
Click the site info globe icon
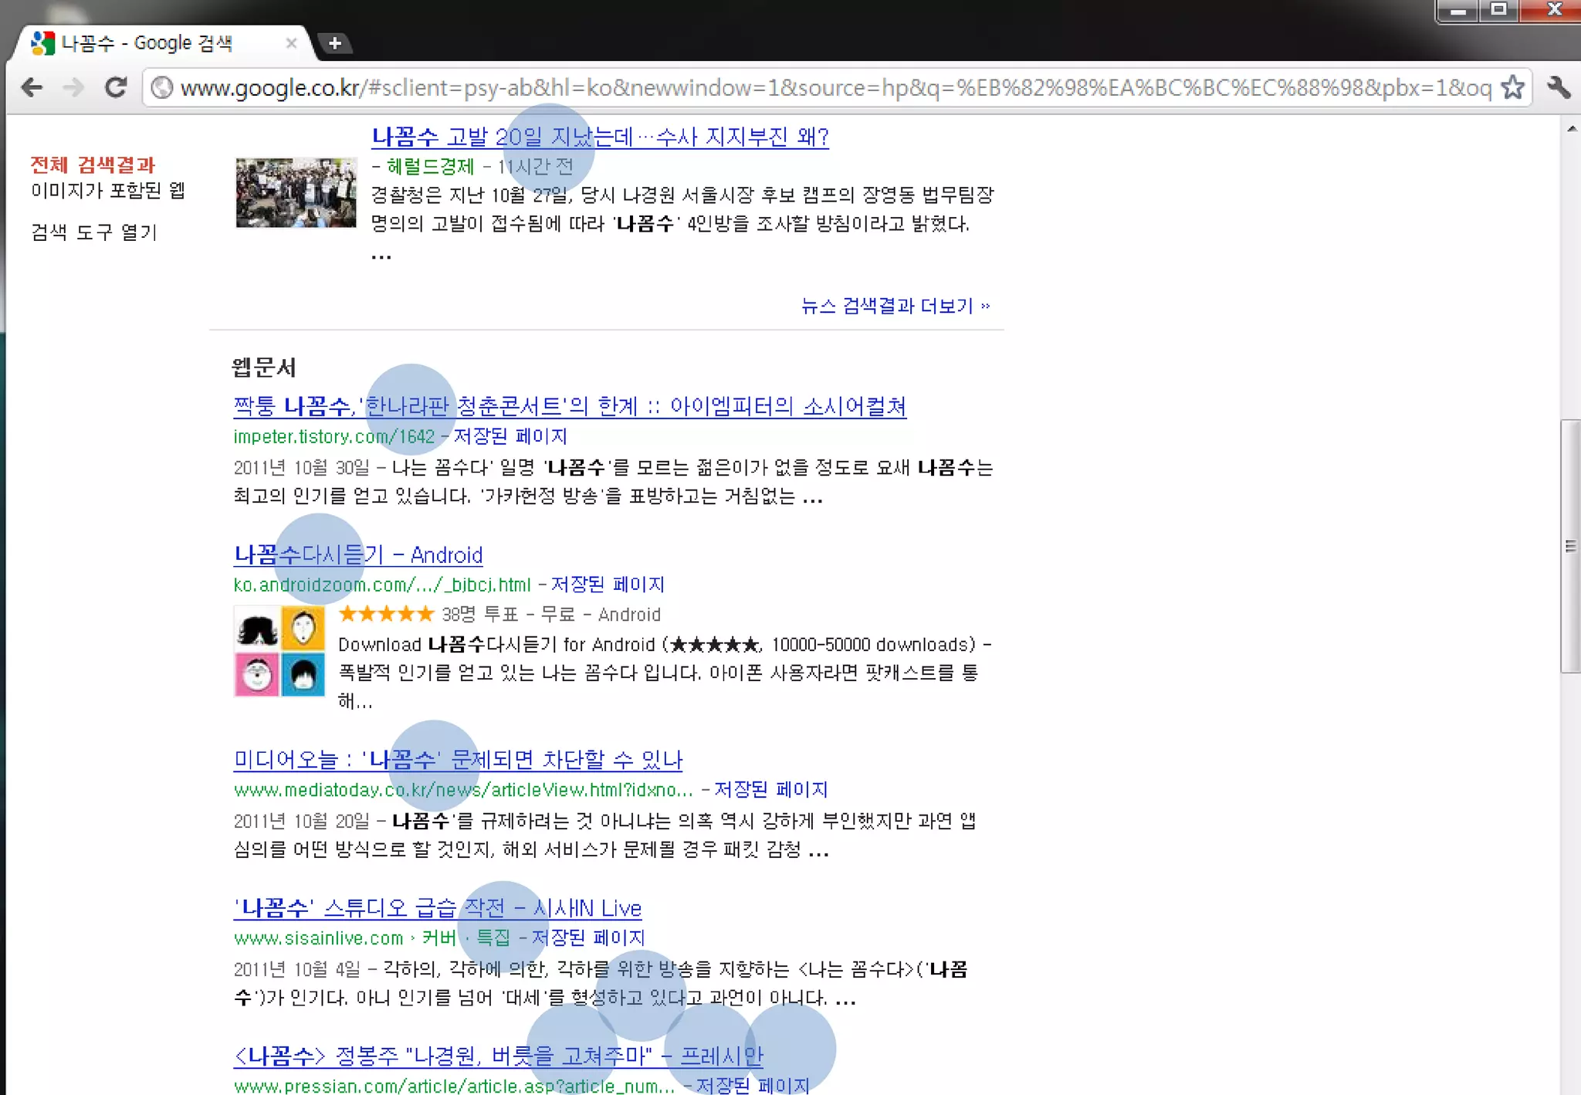162,87
